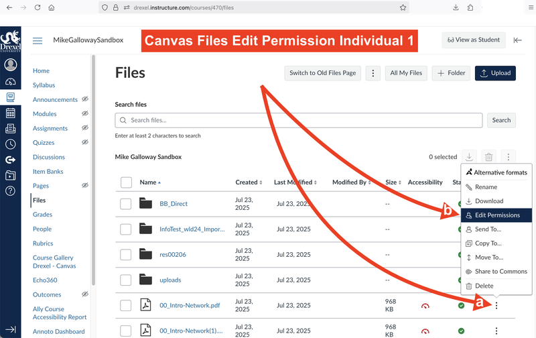
Task: Open the hamburger course navigation menu
Action: (38, 40)
